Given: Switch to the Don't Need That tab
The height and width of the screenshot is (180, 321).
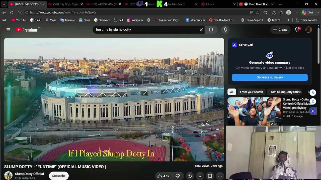Looking at the screenshot, I should tap(256, 4).
